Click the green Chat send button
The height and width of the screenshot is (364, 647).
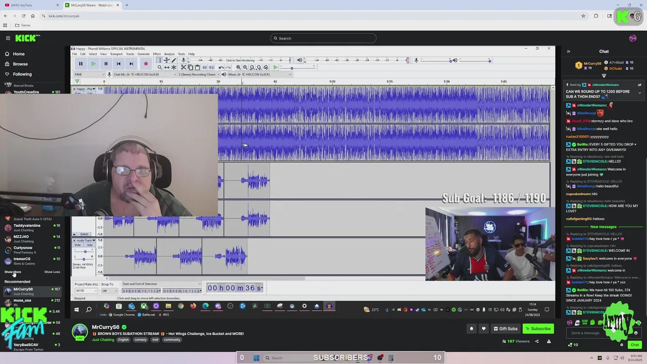click(634, 345)
